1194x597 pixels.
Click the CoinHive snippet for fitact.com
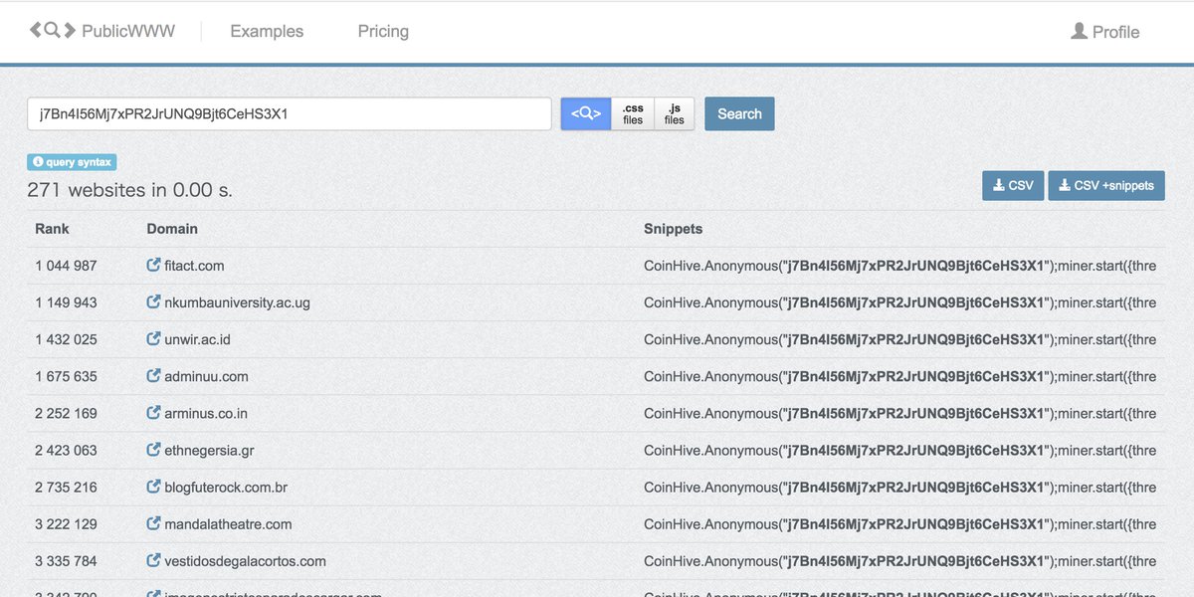tap(900, 266)
